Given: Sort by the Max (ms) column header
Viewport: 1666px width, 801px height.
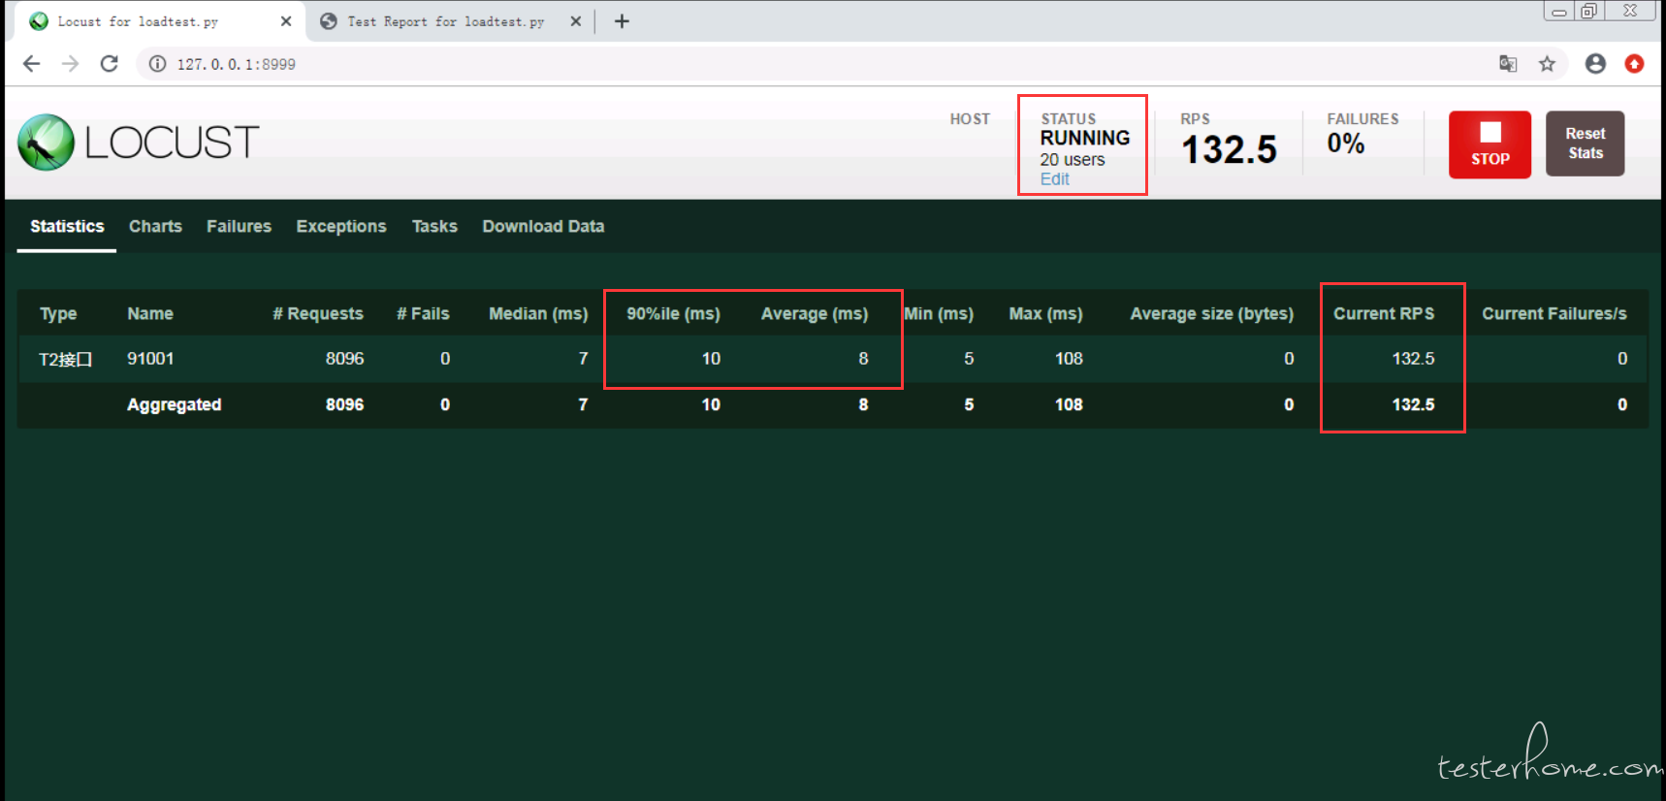Looking at the screenshot, I should (x=1045, y=313).
